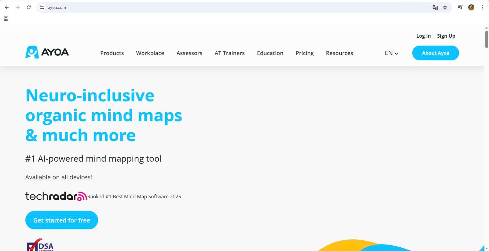Click the Get started for free button
The width and height of the screenshot is (489, 251).
tap(62, 220)
